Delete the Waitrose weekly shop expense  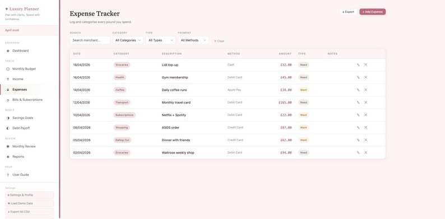366,152
